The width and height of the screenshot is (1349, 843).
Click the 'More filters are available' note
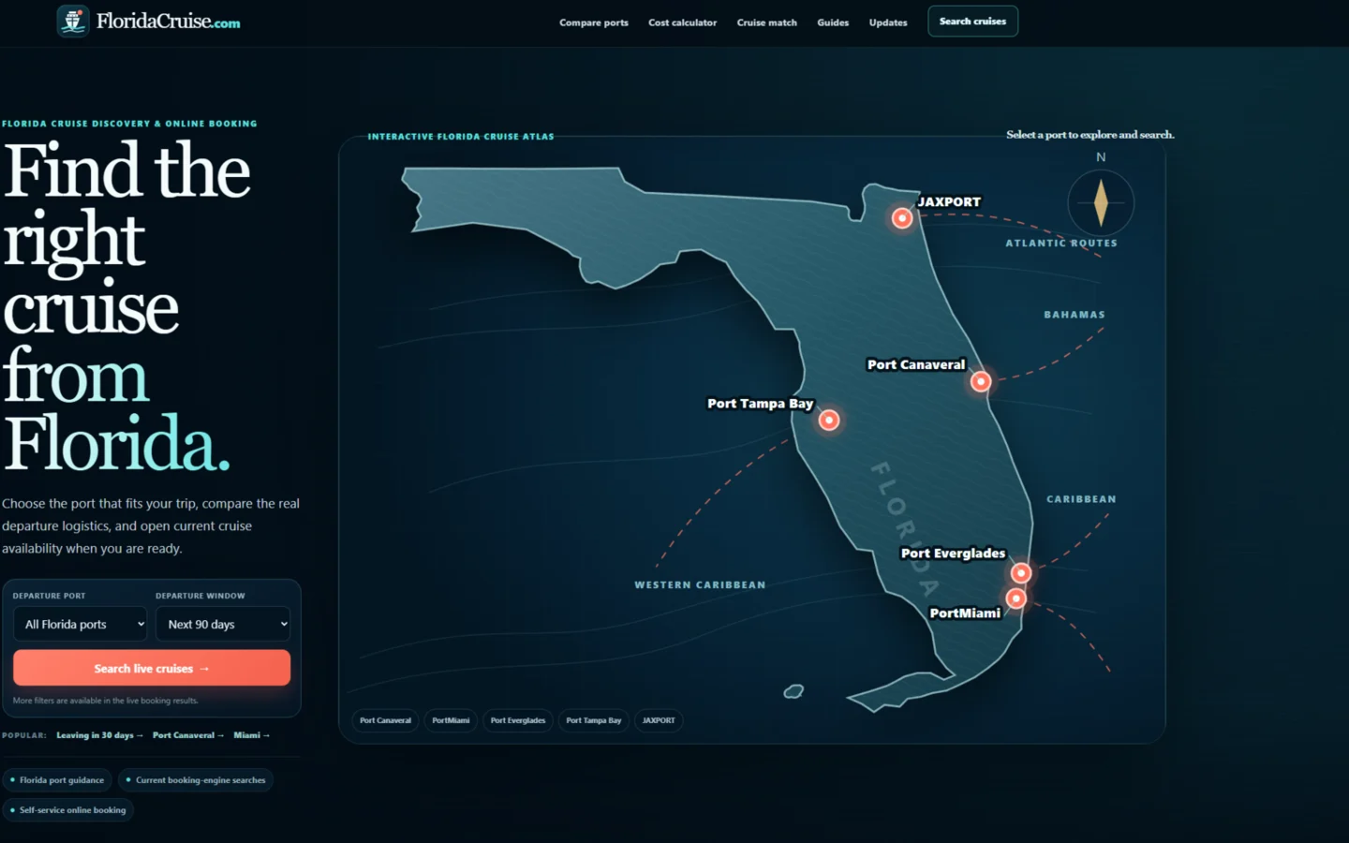[x=106, y=701]
